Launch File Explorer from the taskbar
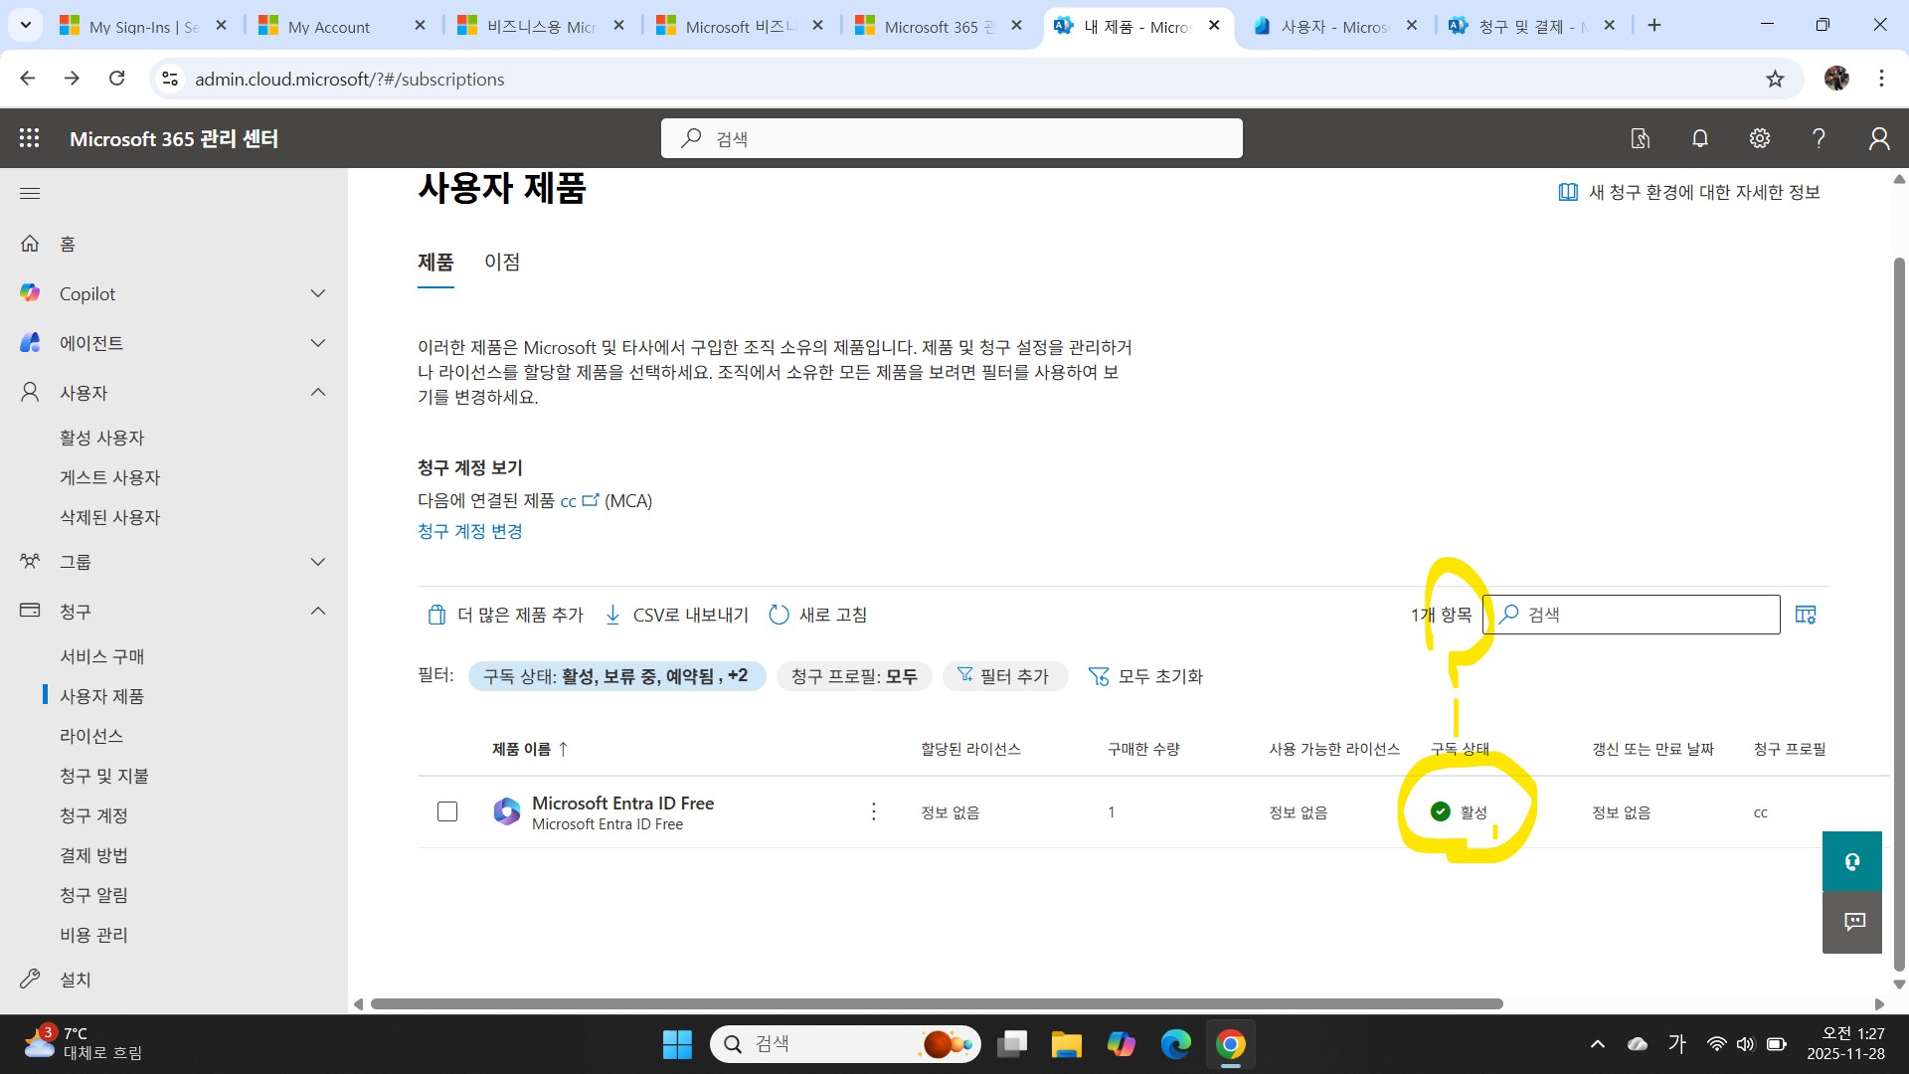 [1066, 1044]
